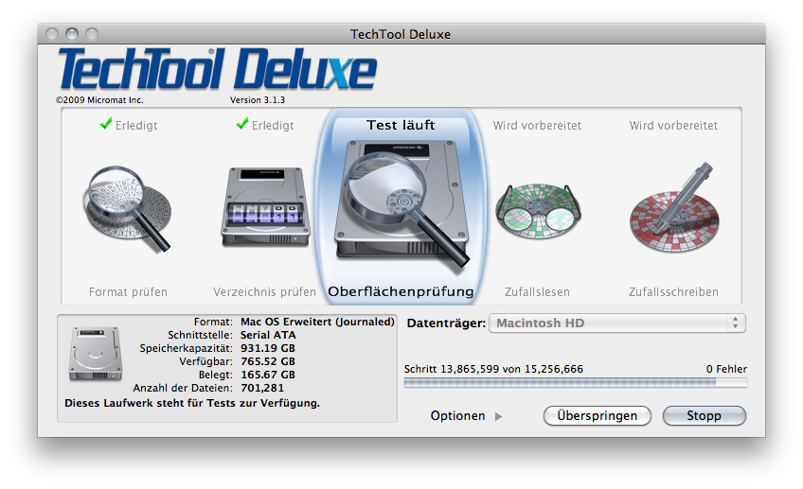Click the yellow minimize window button
803x489 pixels.
[71, 34]
